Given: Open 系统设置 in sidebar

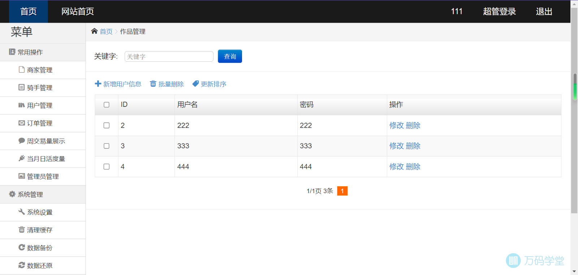Looking at the screenshot, I should (43, 212).
